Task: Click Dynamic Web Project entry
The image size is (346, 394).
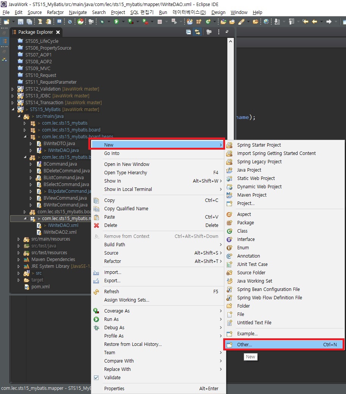Action: [284, 187]
